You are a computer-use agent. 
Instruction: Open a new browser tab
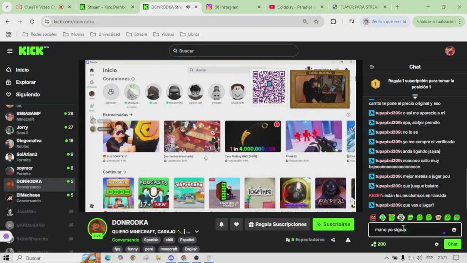tap(397, 7)
